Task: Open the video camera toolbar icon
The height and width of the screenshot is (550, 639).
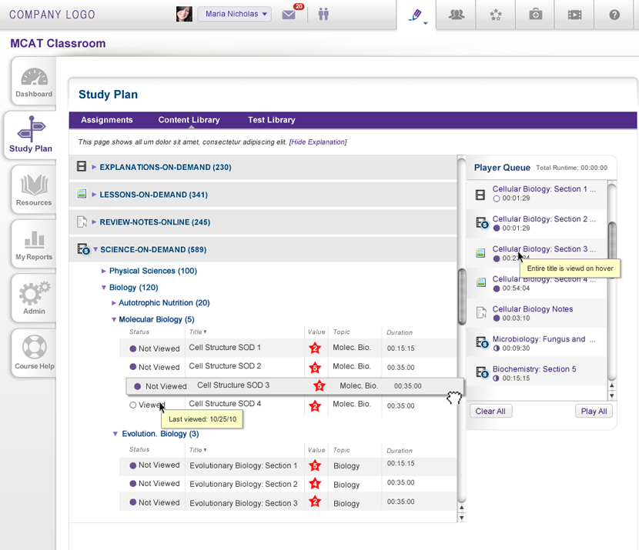Action: pos(574,15)
